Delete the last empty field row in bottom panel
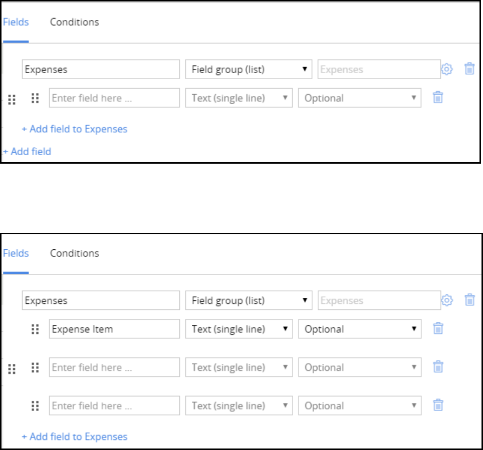This screenshot has width=483, height=450. 438,405
